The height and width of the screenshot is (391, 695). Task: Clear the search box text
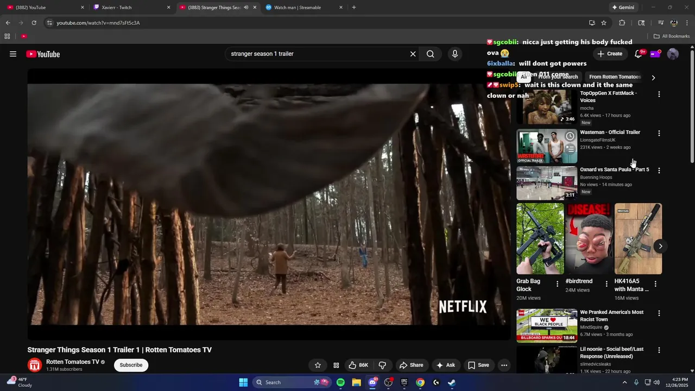click(413, 54)
